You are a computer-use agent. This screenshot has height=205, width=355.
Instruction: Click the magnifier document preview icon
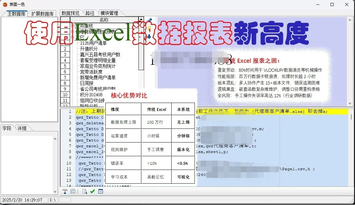84,191
